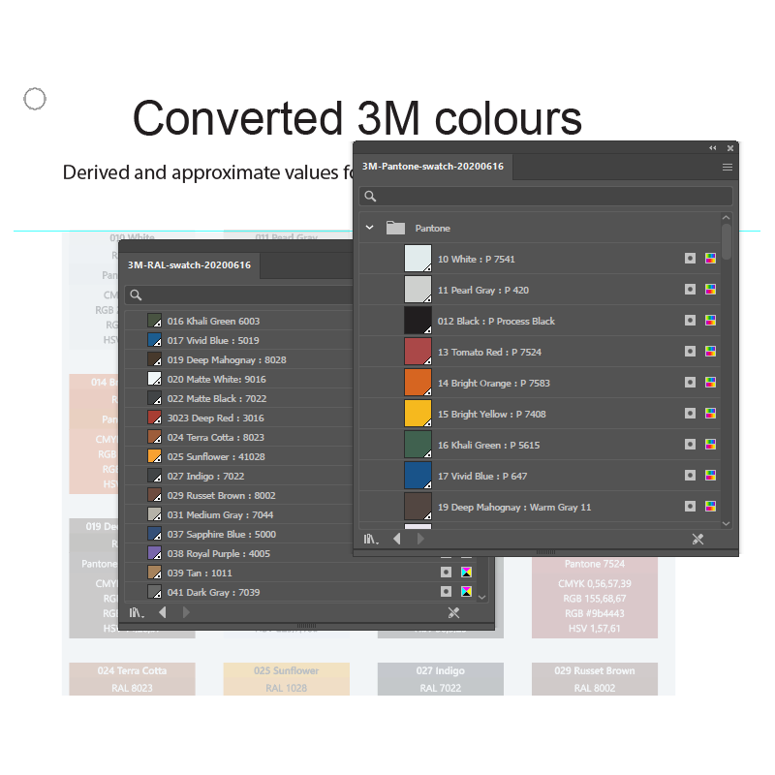Load next swatch library in Pantone panel
The image size is (775, 775).
[x=420, y=539]
